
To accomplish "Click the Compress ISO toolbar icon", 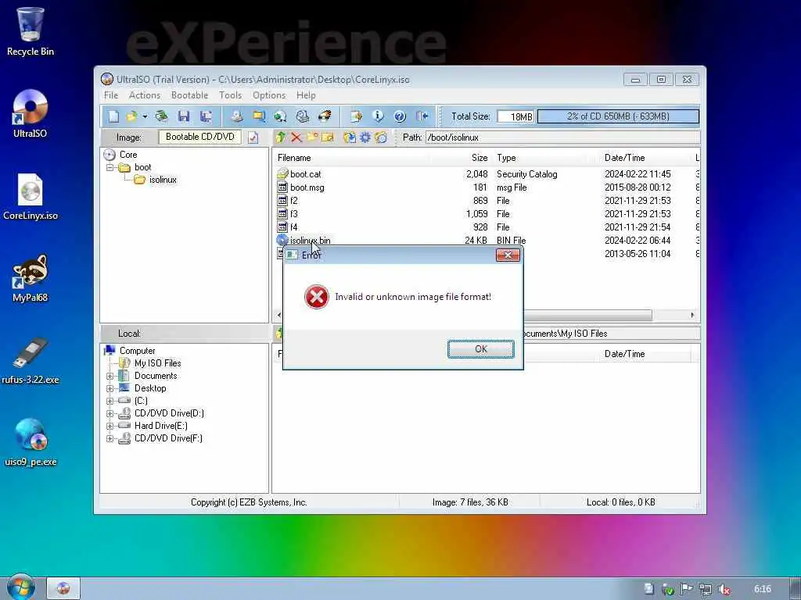I will click(x=281, y=116).
